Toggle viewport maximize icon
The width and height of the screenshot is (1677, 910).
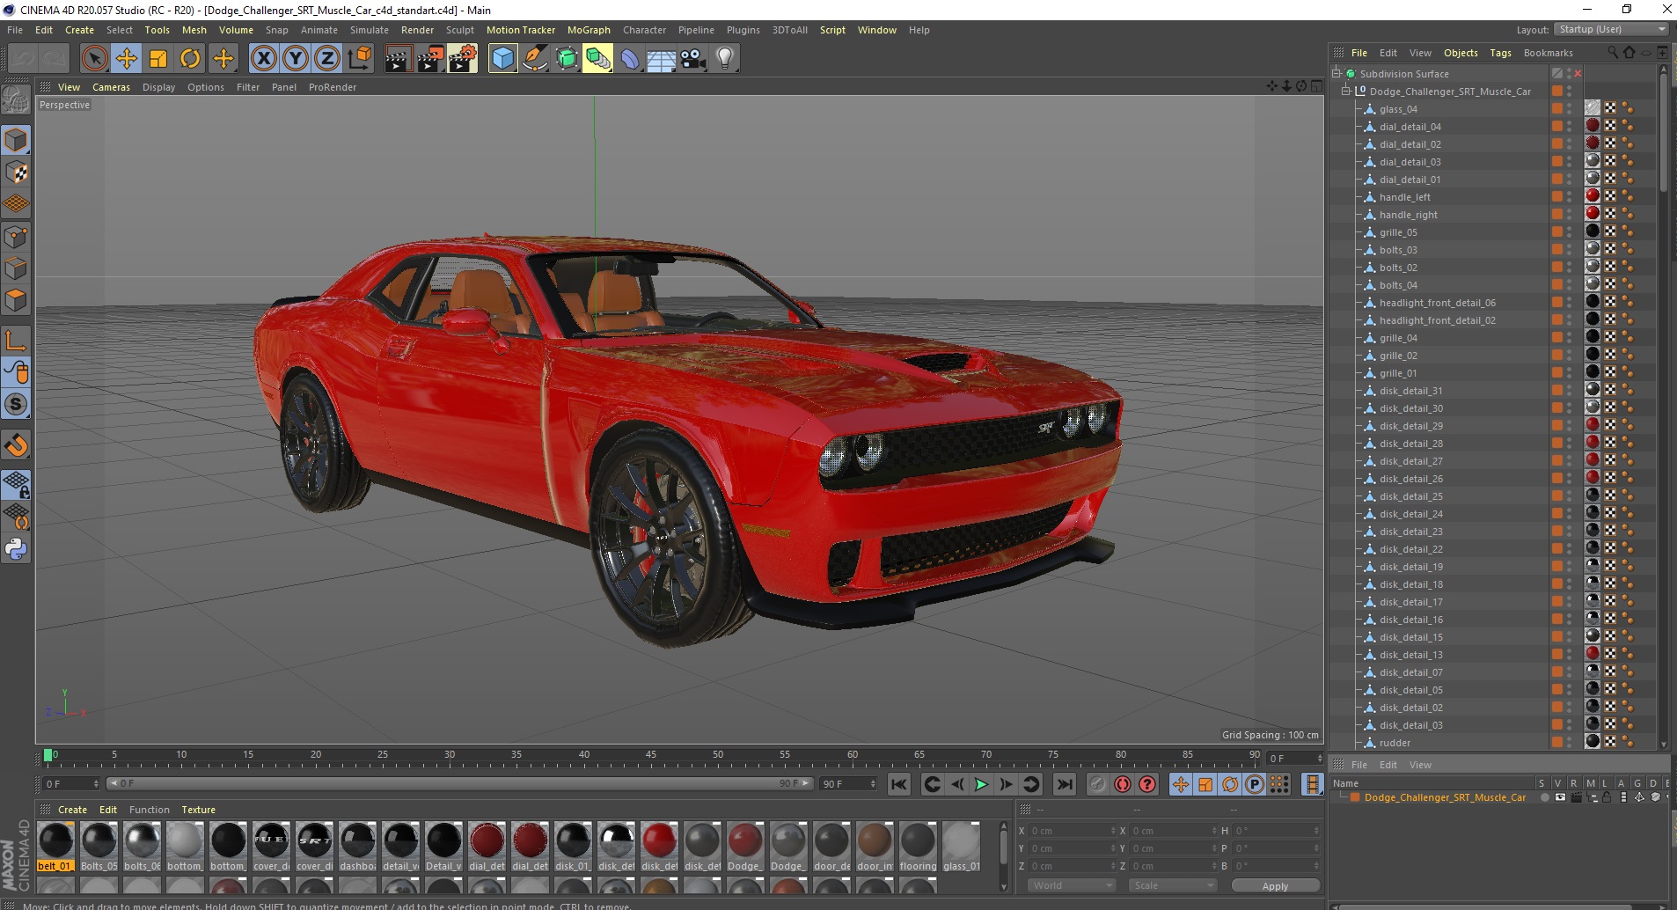pyautogui.click(x=1316, y=86)
